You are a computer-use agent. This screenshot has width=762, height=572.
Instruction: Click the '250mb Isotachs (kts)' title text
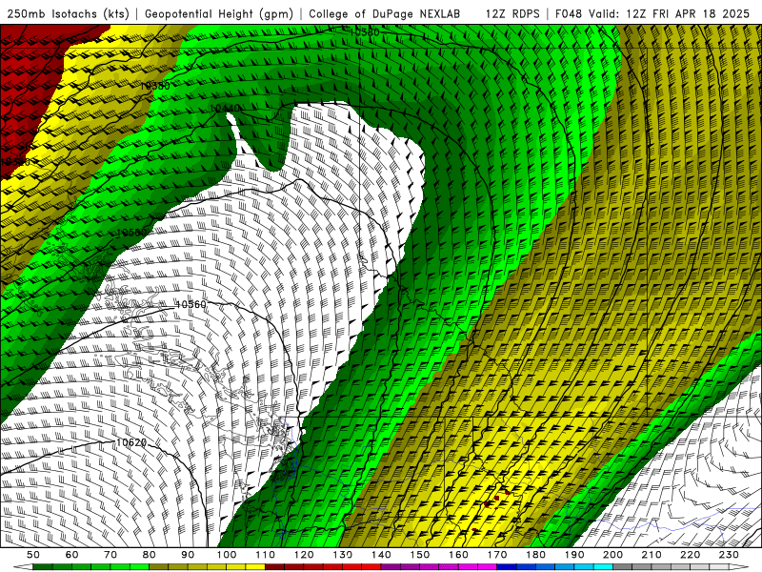coord(69,13)
